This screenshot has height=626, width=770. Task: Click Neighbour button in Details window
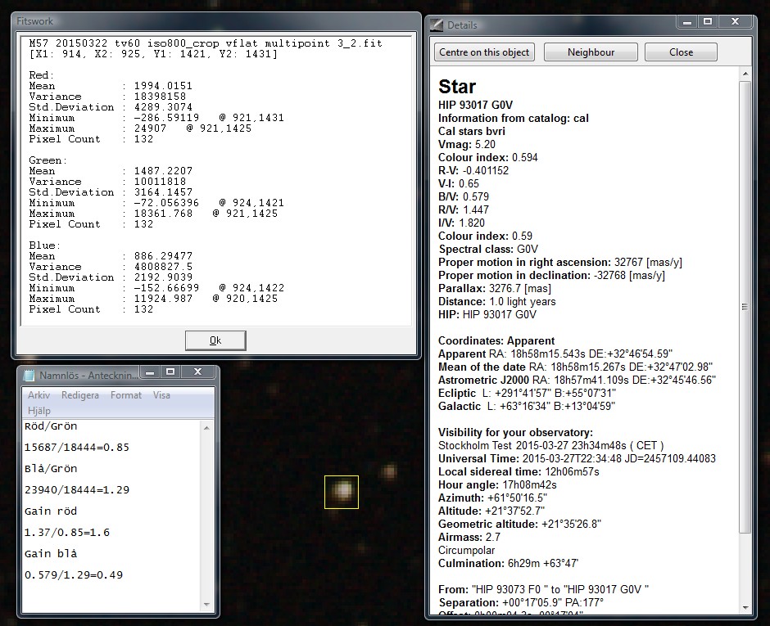(x=591, y=52)
